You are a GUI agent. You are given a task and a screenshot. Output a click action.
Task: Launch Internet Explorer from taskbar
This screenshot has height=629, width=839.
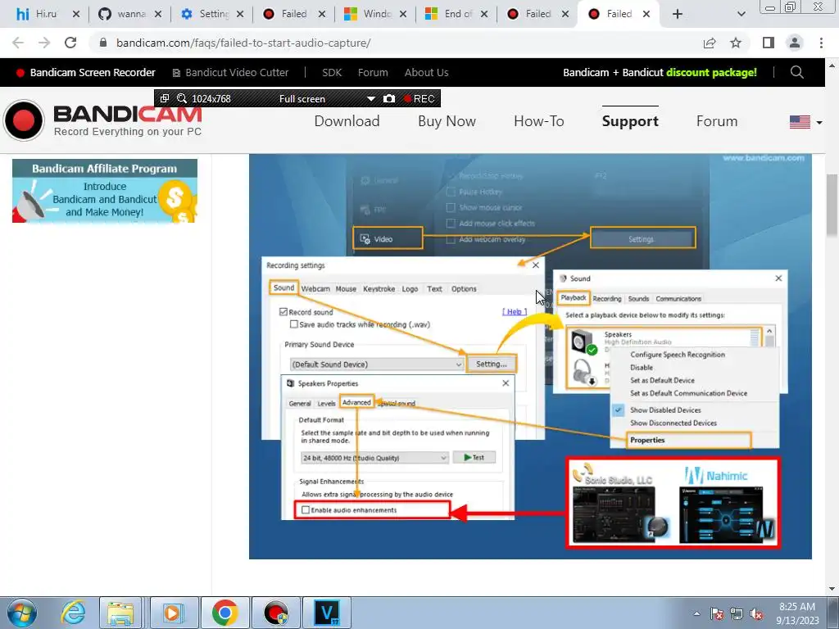click(73, 613)
